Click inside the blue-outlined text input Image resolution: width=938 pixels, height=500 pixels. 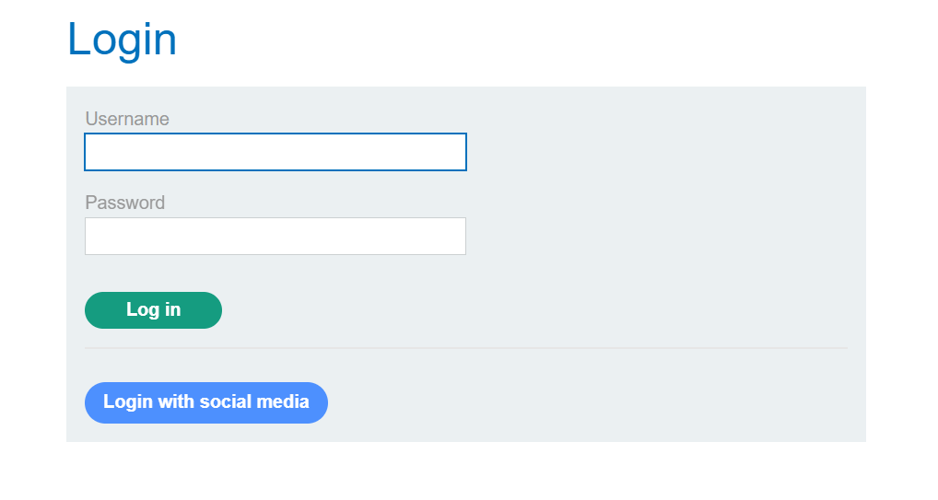275,152
